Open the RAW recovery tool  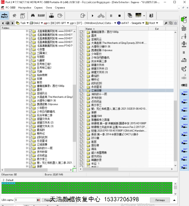pyautogui.click(x=41, y=15)
